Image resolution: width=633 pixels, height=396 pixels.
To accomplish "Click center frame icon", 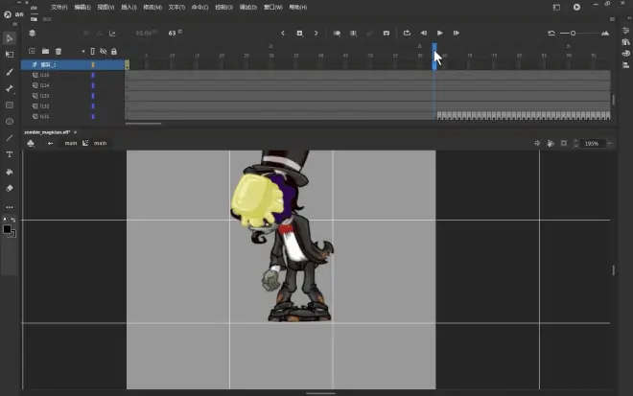I will pyautogui.click(x=387, y=34).
